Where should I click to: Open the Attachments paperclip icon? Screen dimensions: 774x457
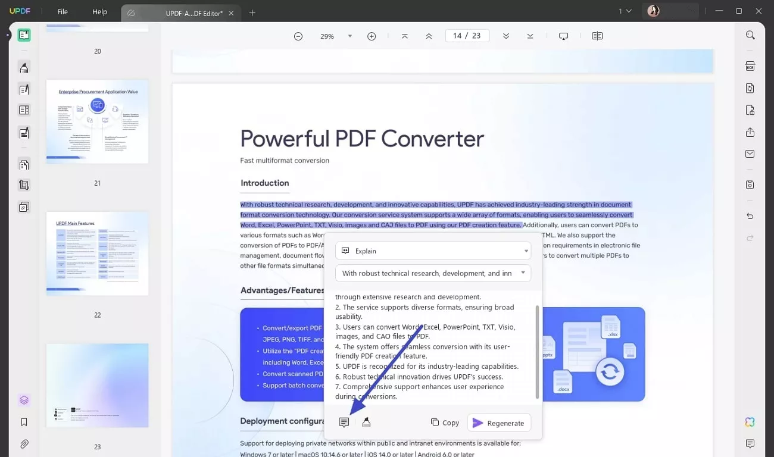click(x=24, y=444)
